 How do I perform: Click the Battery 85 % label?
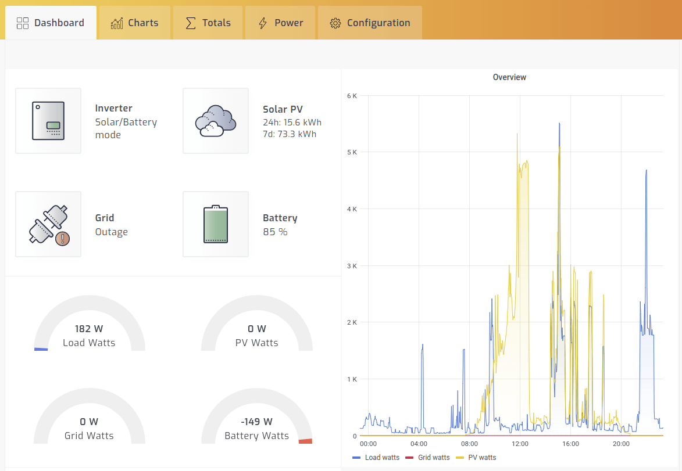[276, 232]
